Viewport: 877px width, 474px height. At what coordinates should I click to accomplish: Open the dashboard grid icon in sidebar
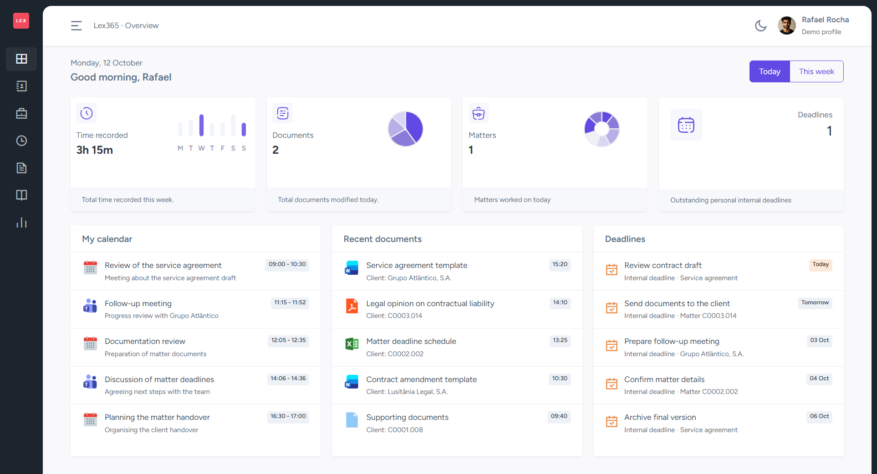pyautogui.click(x=21, y=59)
